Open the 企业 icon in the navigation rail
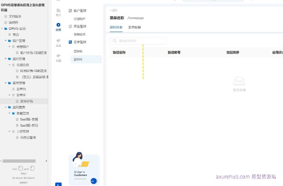The image size is (283, 186). coord(58,41)
